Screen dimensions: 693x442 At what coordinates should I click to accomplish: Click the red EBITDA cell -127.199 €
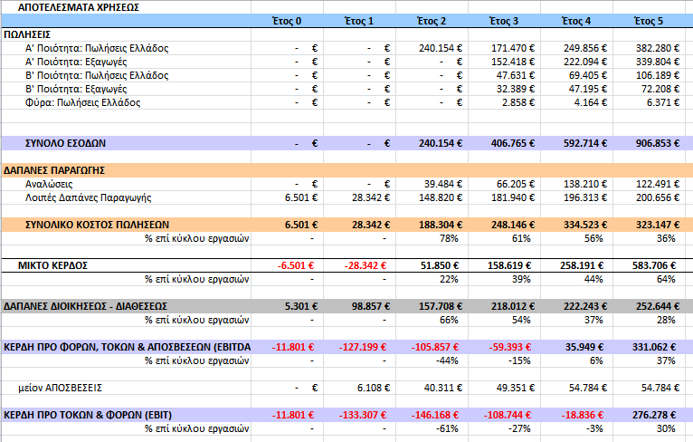pos(363,347)
